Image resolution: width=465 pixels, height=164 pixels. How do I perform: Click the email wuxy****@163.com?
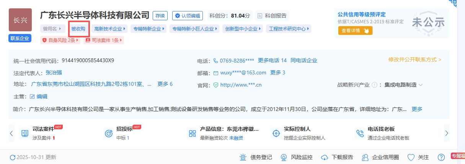(x=243, y=72)
